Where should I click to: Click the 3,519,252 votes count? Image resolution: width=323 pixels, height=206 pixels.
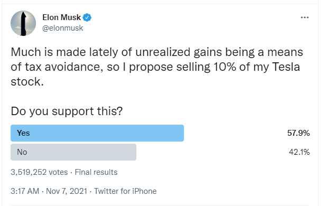click(39, 172)
